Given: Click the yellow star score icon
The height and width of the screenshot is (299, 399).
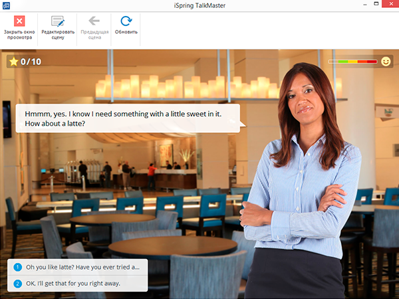Looking at the screenshot, I should coord(13,62).
